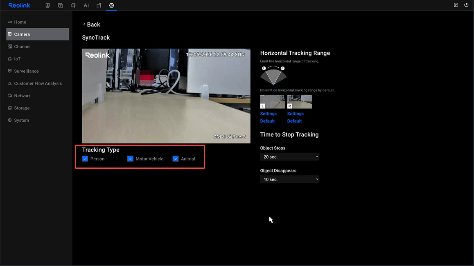Click the Camera sidebar icon
Screen dimensions: 474x266
coord(10,34)
